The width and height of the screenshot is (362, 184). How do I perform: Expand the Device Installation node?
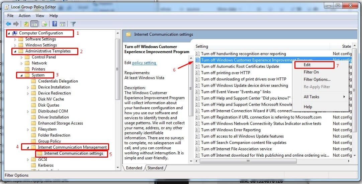coord(28,87)
